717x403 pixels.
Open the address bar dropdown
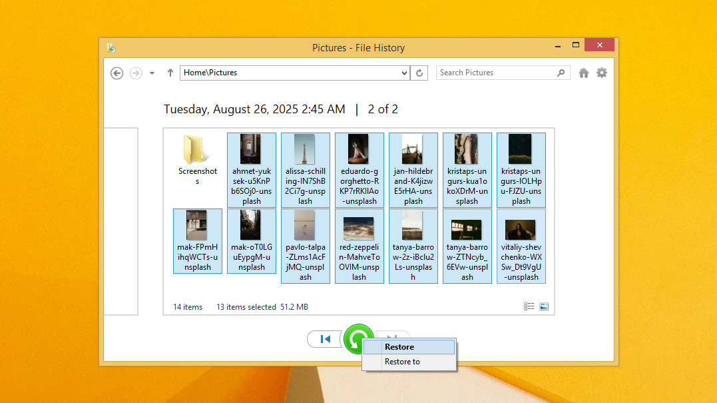tap(404, 73)
